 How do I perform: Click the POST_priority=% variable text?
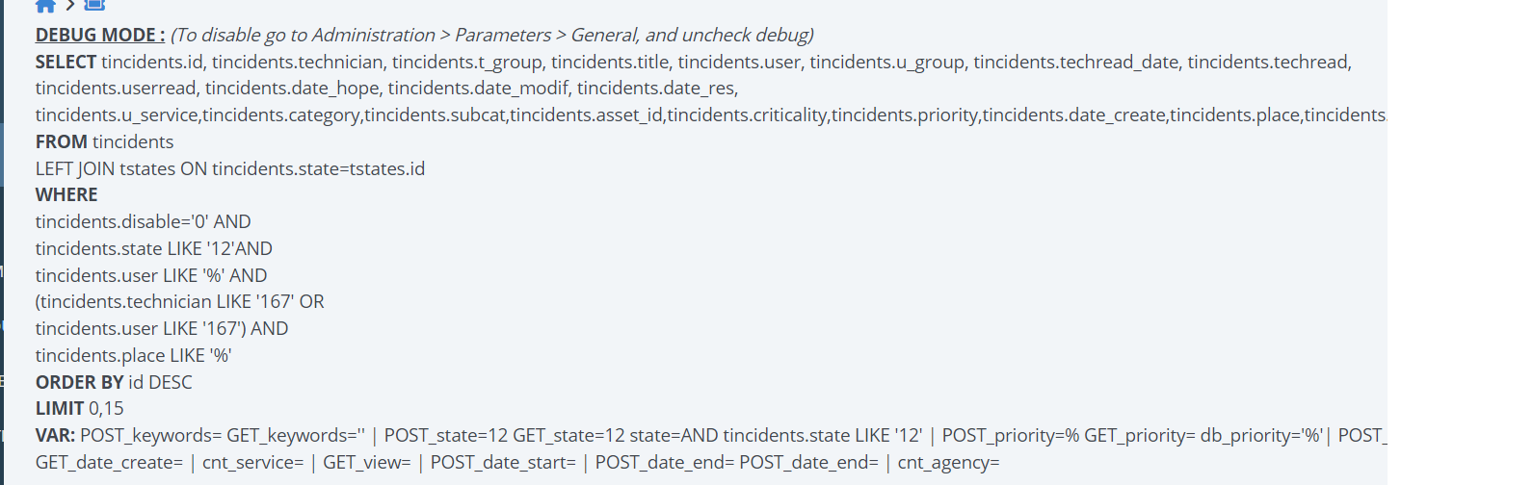[1011, 435]
